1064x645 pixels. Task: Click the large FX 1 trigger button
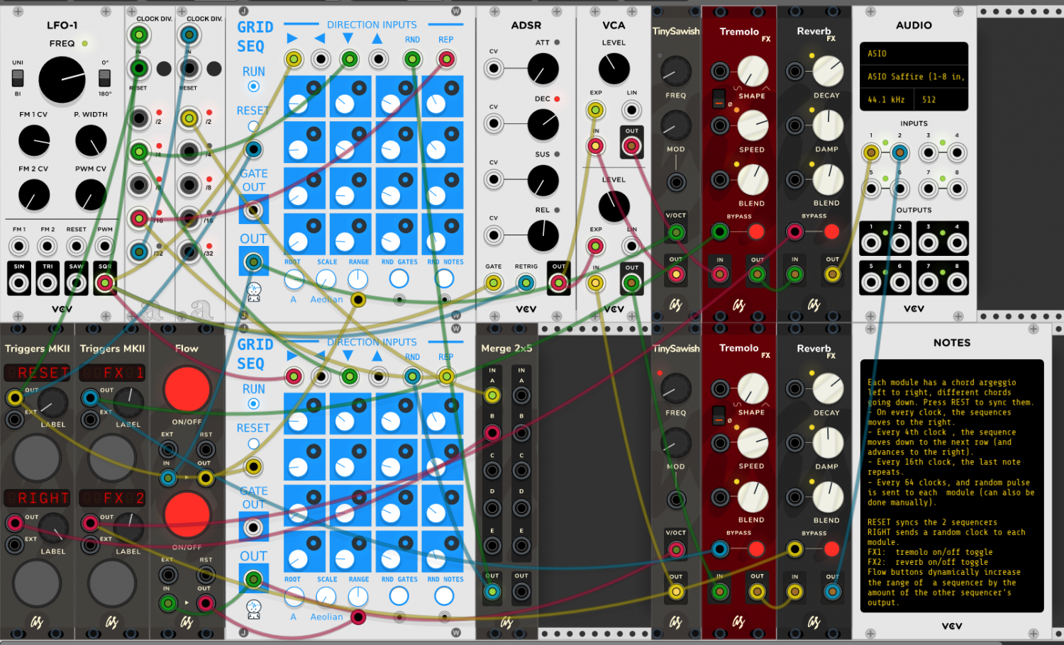(x=112, y=457)
